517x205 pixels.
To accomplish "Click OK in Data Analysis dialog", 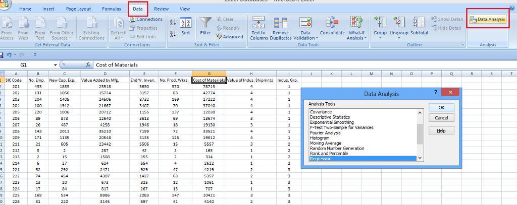I will pyautogui.click(x=441, y=107).
